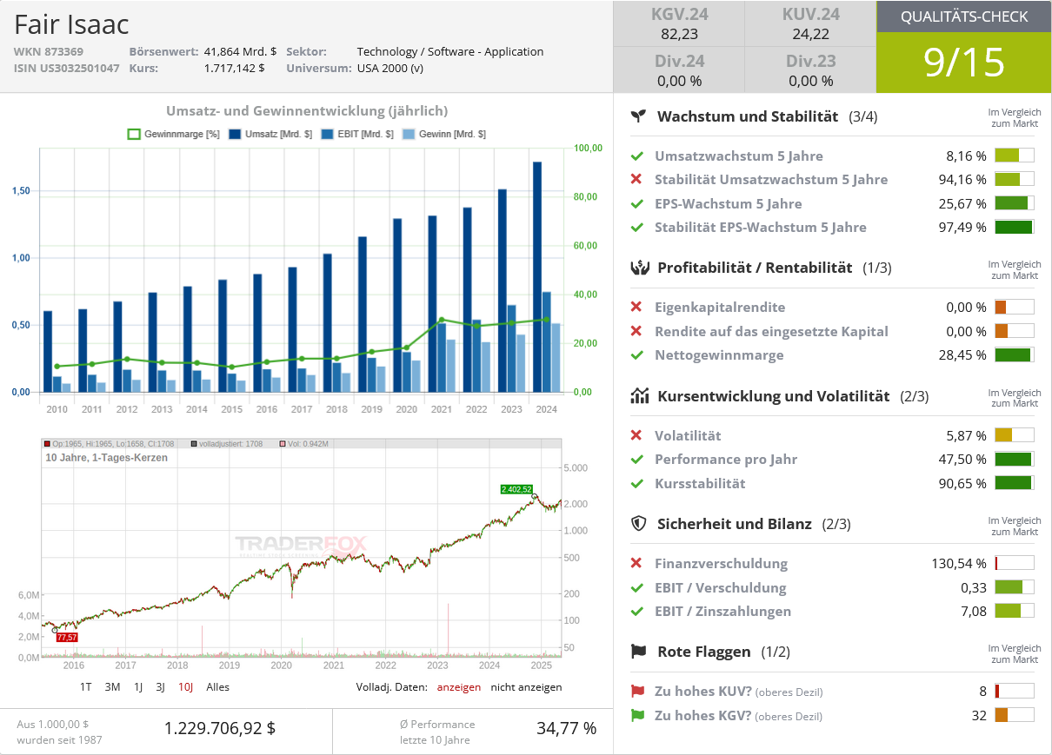Click the red cross before Rendite auf das eingesetzte Kapital
This screenshot has height=755, width=1052.
(637, 331)
